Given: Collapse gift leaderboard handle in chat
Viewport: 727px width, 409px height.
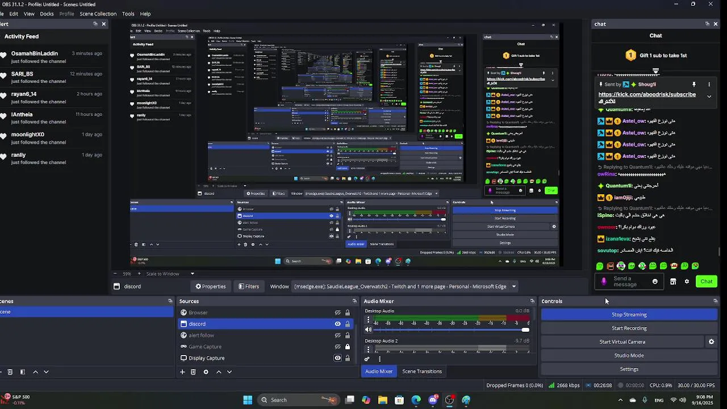Looking at the screenshot, I should click(x=655, y=72).
